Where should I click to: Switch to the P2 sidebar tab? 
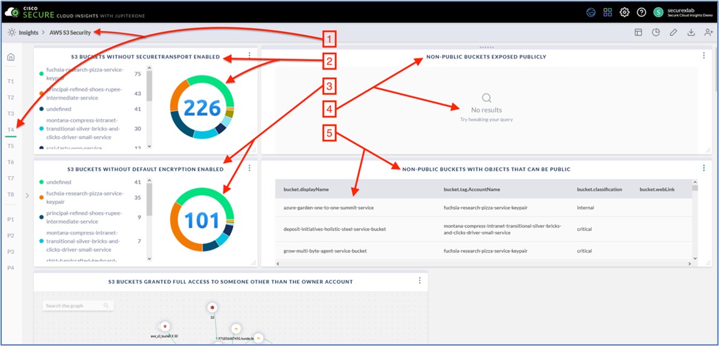10,235
